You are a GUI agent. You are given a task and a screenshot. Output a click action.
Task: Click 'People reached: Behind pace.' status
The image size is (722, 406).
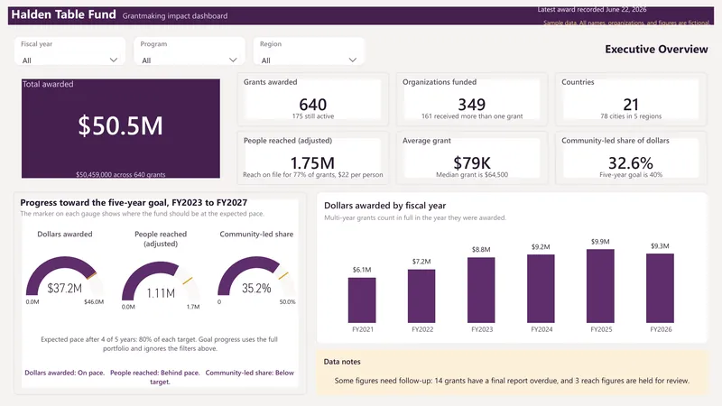(x=154, y=373)
